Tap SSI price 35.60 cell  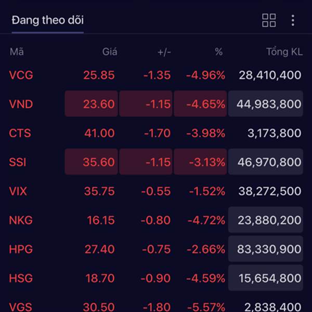pyautogui.click(x=92, y=162)
